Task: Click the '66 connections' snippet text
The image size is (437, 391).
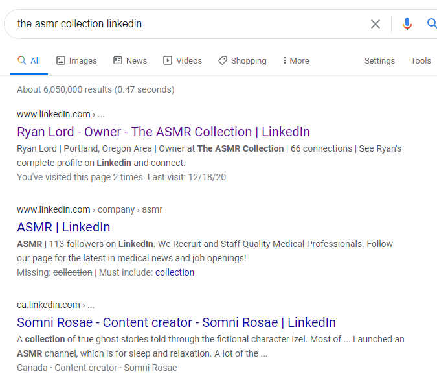Action: pyautogui.click(x=321, y=148)
